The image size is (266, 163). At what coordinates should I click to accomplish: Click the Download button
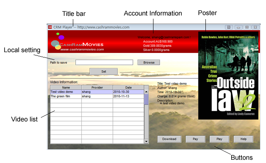[169, 139]
